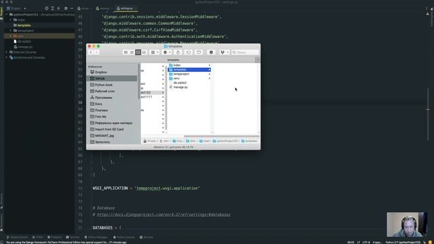Open the Python Packages tool window tab
The height and width of the screenshot is (244, 434).
coord(96,237)
